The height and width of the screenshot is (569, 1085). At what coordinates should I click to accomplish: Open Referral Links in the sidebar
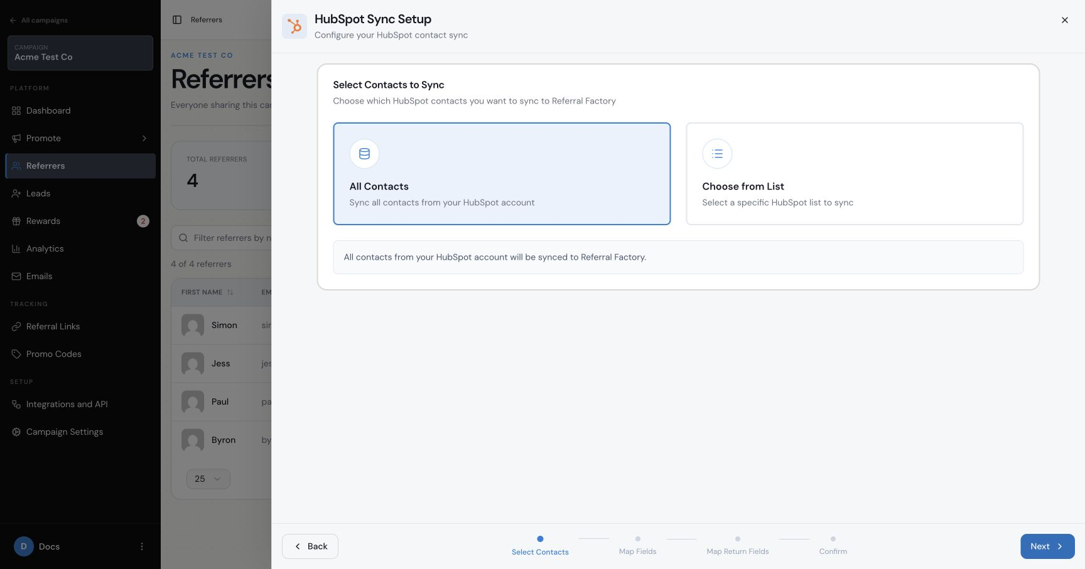click(80, 326)
